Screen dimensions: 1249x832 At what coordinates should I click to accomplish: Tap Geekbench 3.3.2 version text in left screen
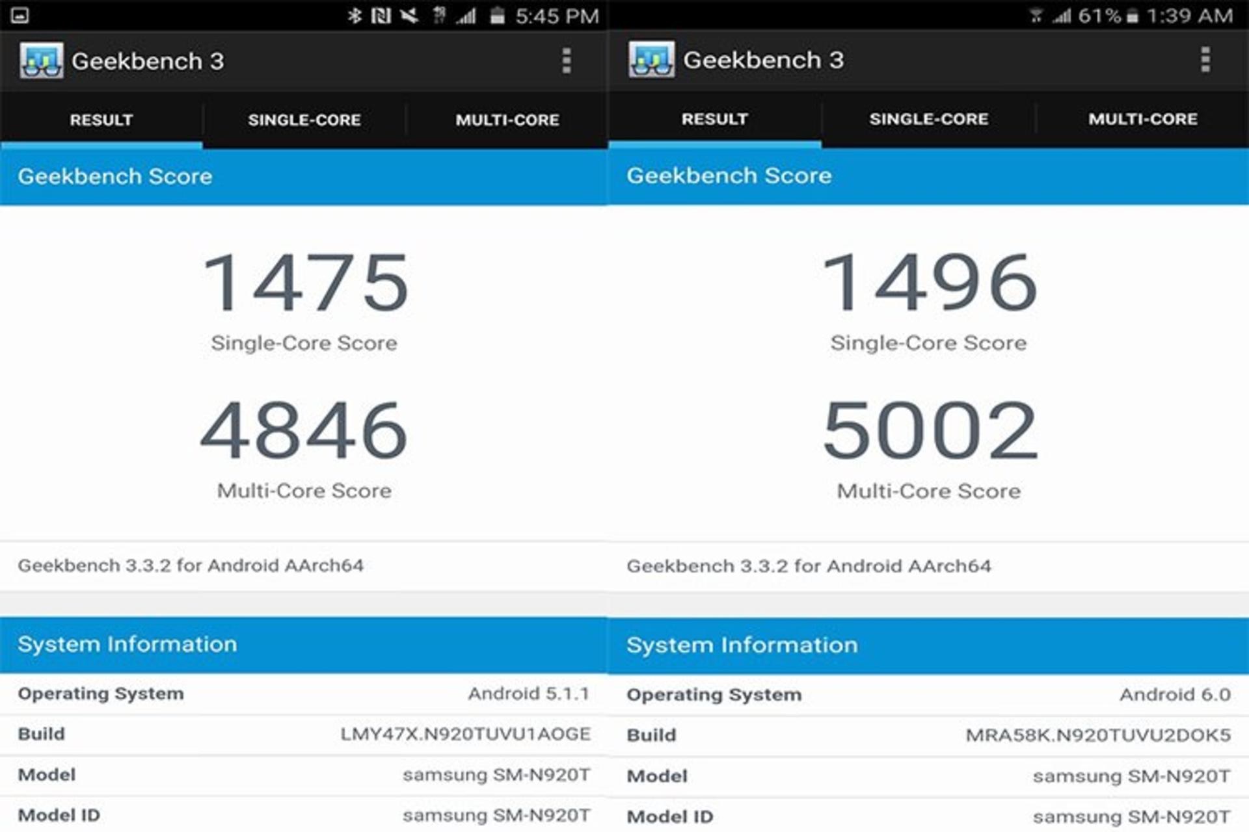pos(191,565)
